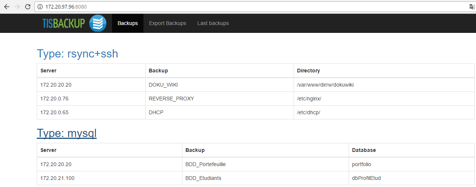
Task: Click the browser forward arrow
Action: [17, 7]
